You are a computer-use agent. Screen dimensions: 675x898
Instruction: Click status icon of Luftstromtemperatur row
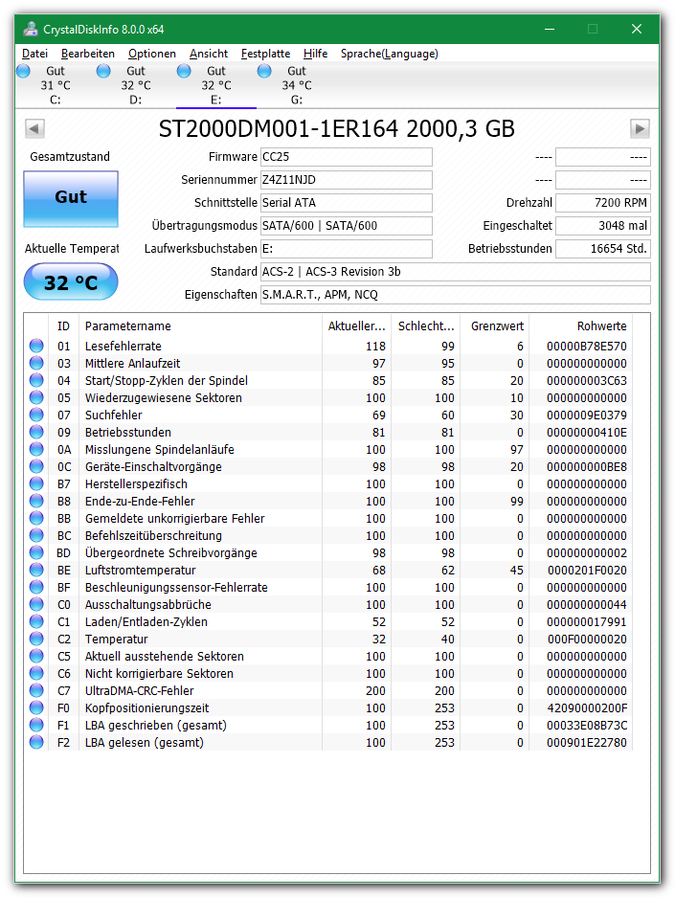(36, 570)
